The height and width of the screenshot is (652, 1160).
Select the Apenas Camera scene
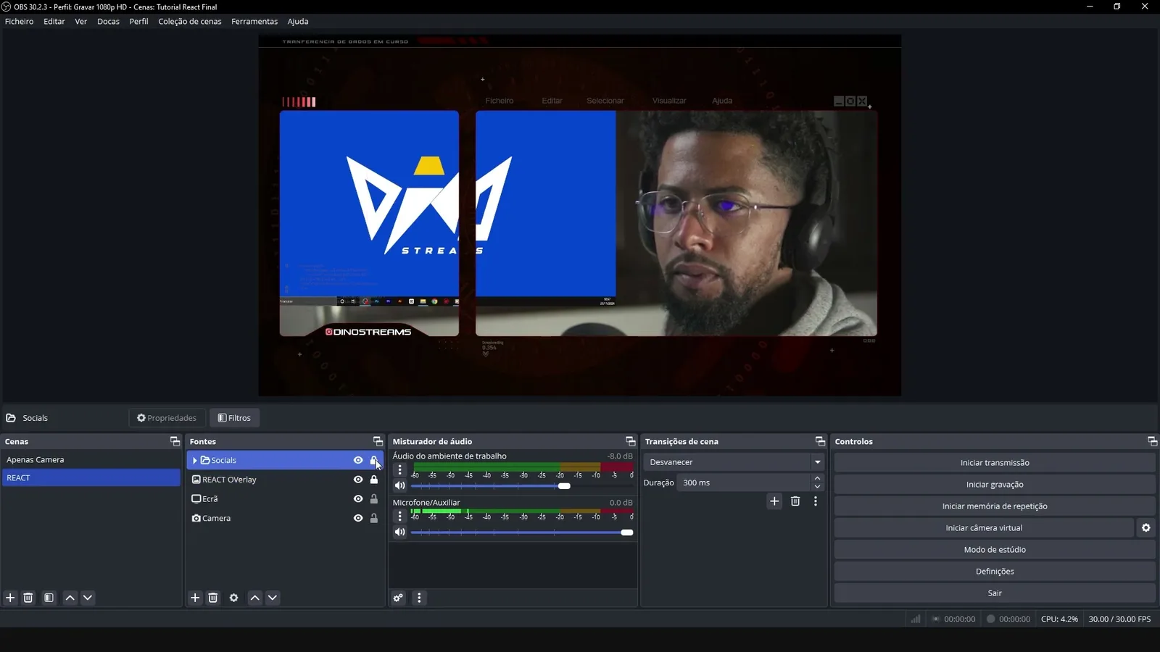coord(91,460)
